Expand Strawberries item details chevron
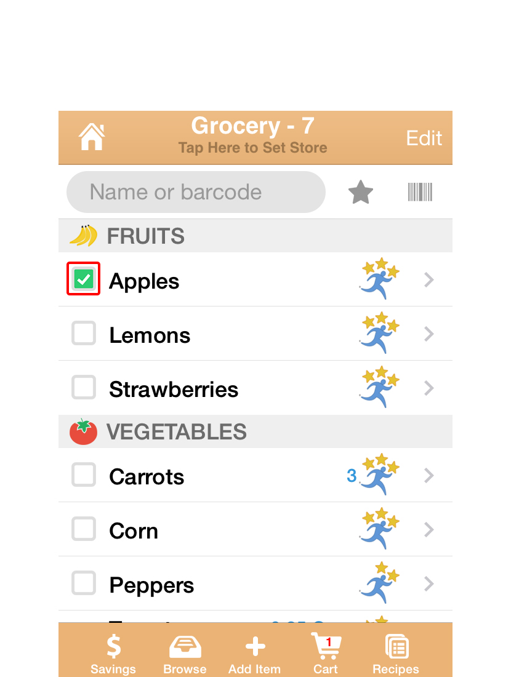 (x=429, y=388)
